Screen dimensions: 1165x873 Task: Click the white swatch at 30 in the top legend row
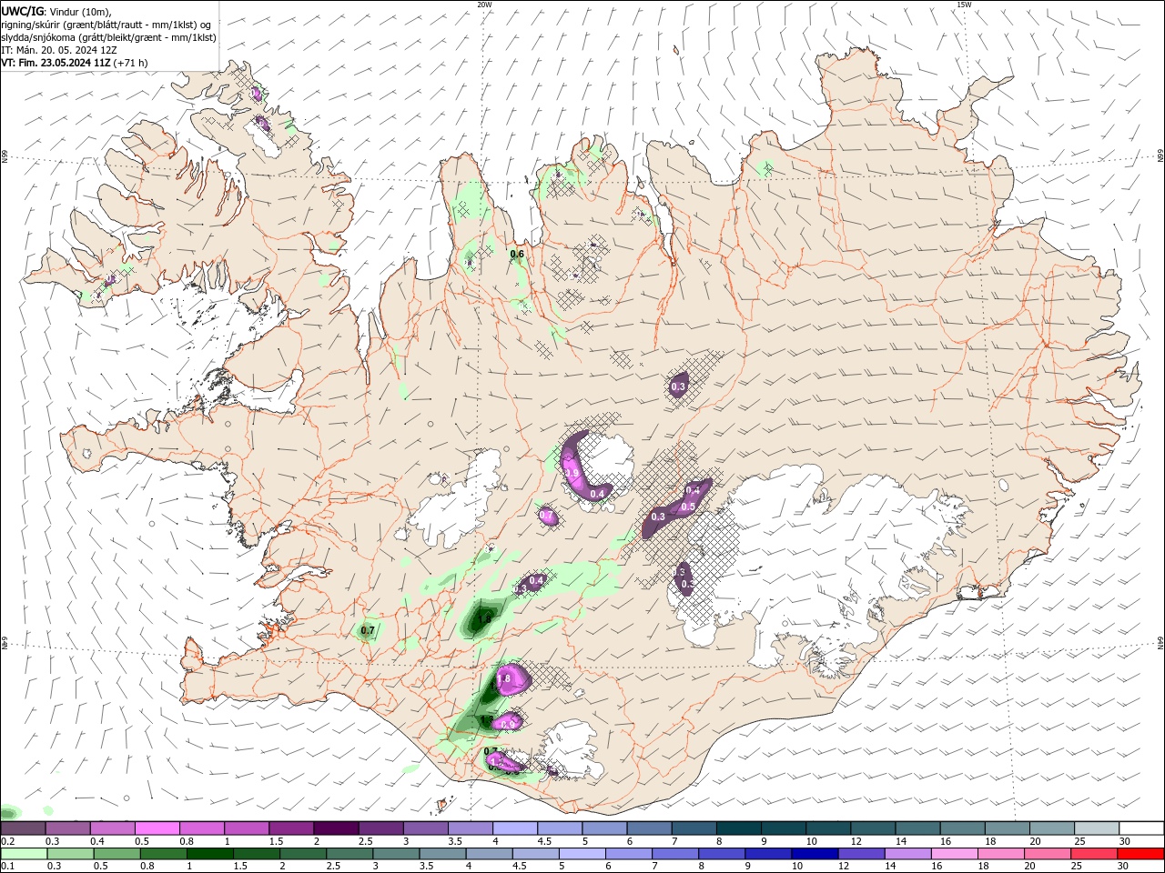[1141, 828]
